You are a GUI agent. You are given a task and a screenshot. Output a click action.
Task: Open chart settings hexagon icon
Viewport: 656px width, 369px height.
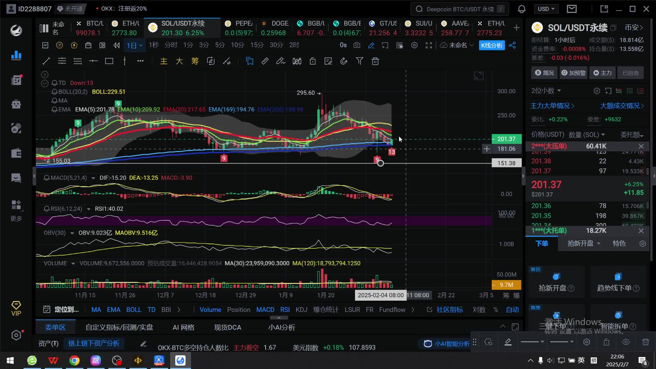tap(414, 45)
